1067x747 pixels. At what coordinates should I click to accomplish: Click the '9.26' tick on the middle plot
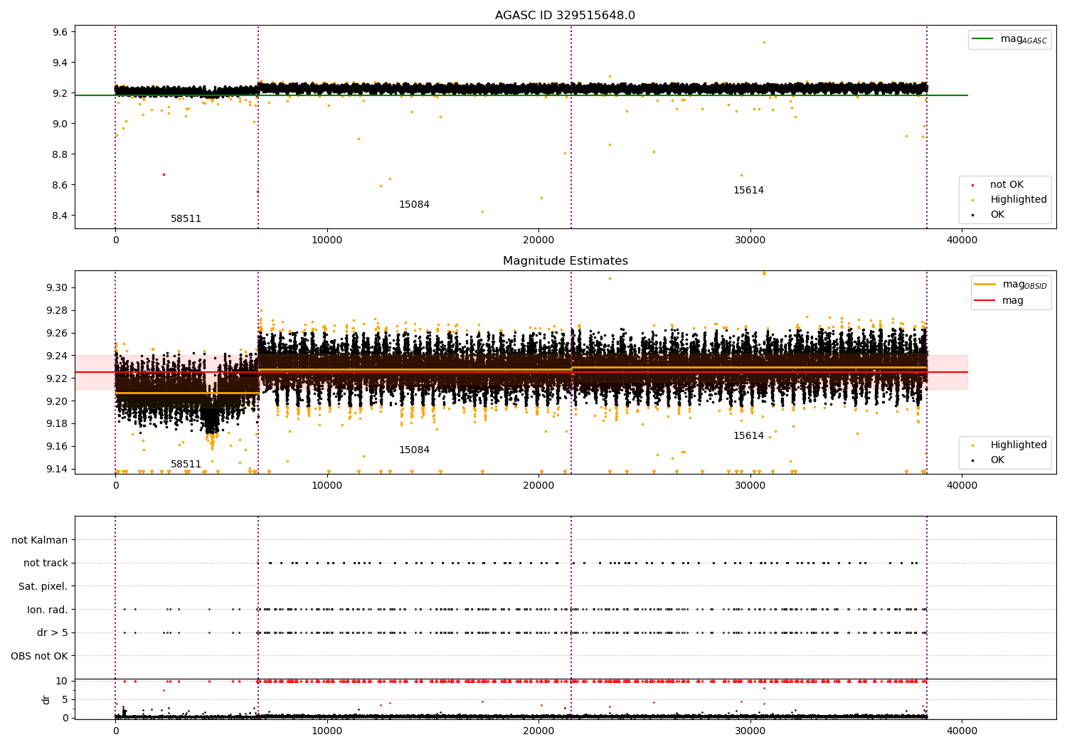pyautogui.click(x=57, y=334)
